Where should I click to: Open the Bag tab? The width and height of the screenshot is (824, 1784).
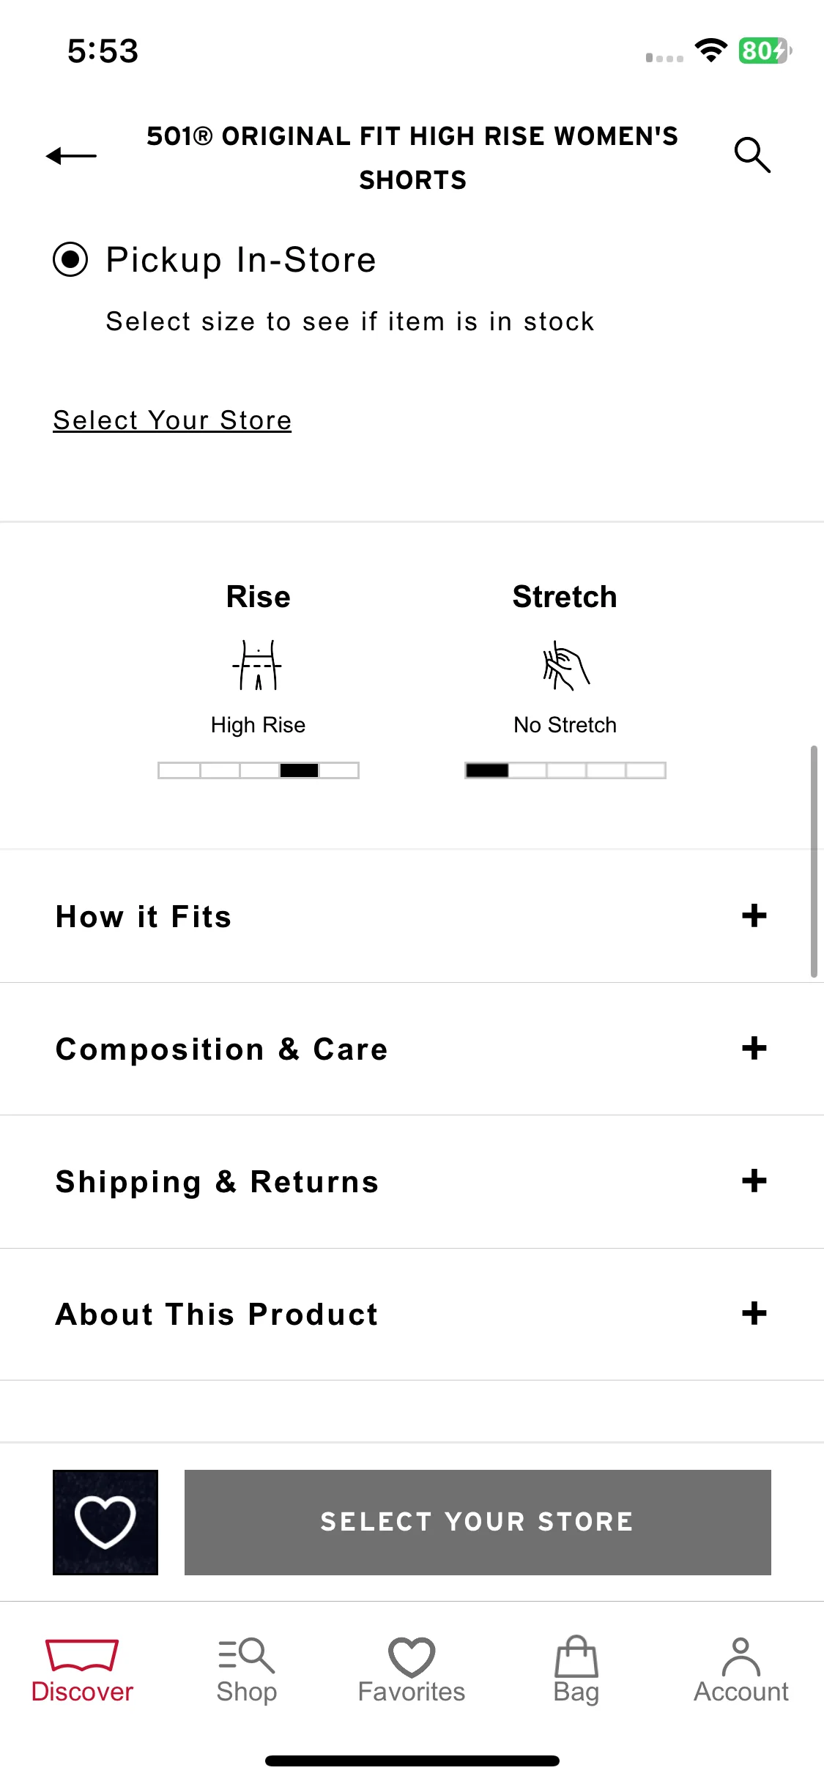pos(576,1671)
